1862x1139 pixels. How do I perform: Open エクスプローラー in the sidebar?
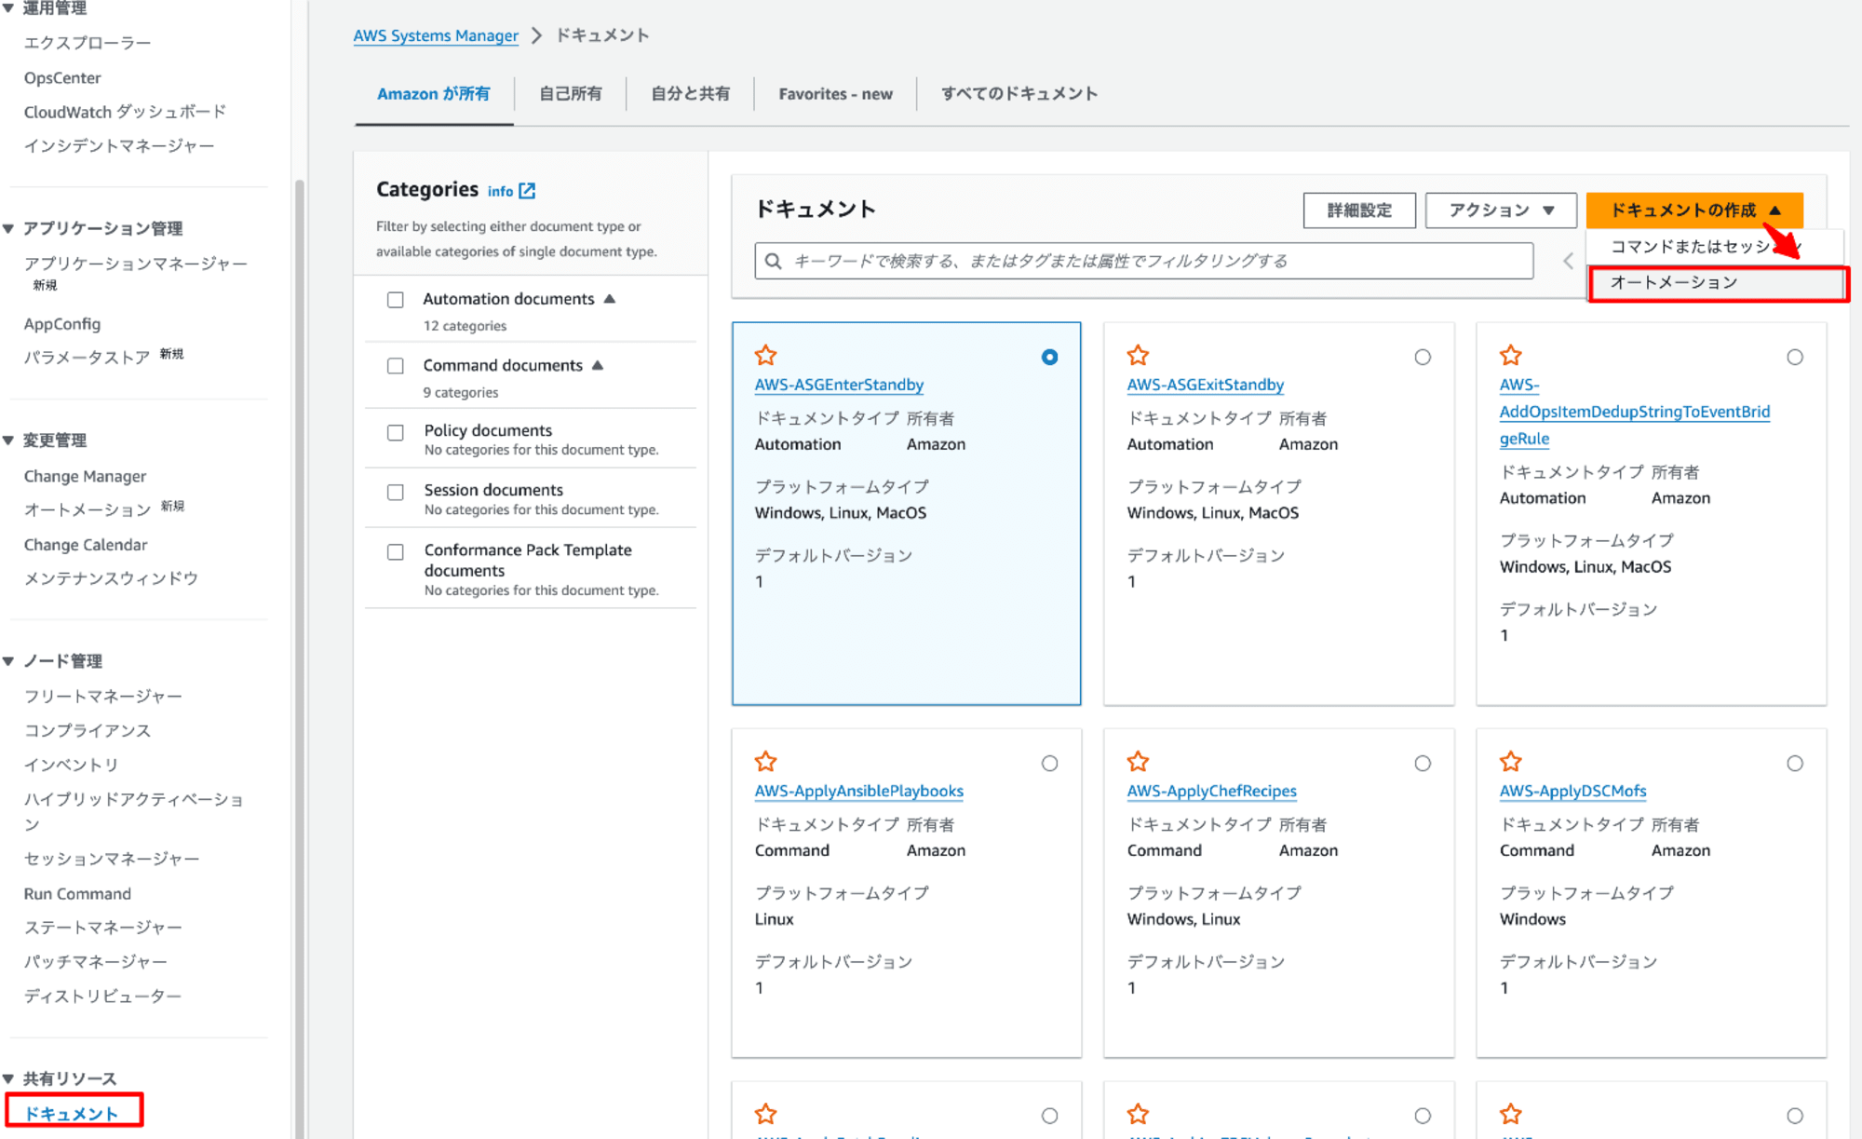point(88,43)
